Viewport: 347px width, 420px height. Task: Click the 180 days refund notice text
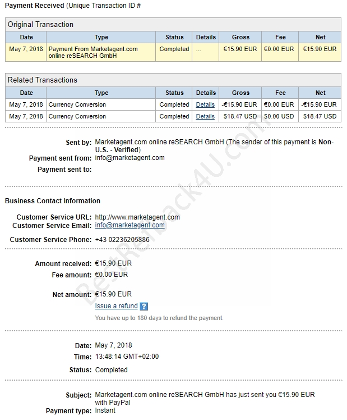click(159, 318)
